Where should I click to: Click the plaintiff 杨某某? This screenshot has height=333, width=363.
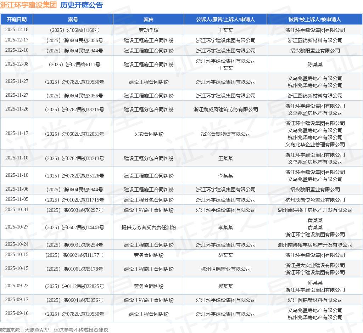pyautogui.click(x=226, y=286)
